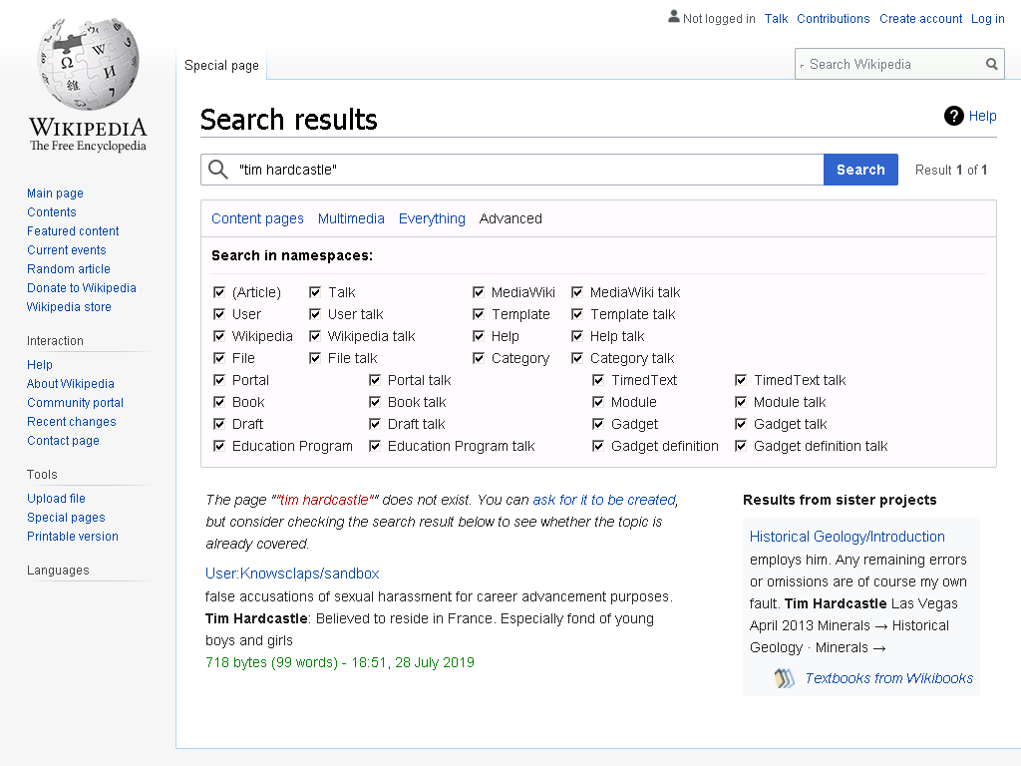Open Featured content in the sidebar
Screen dimensions: 1021x766
73,231
